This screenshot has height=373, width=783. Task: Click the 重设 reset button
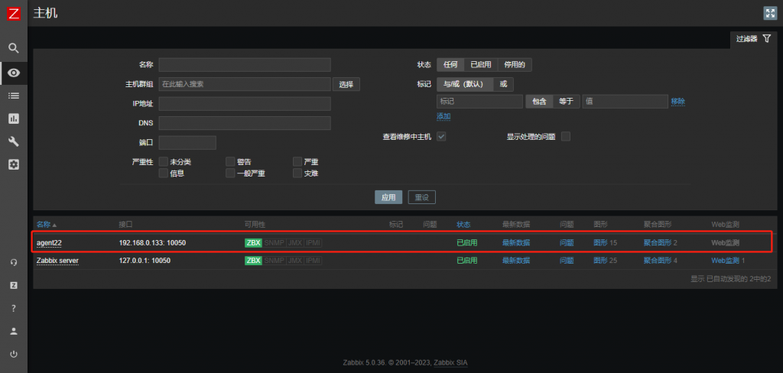(422, 197)
